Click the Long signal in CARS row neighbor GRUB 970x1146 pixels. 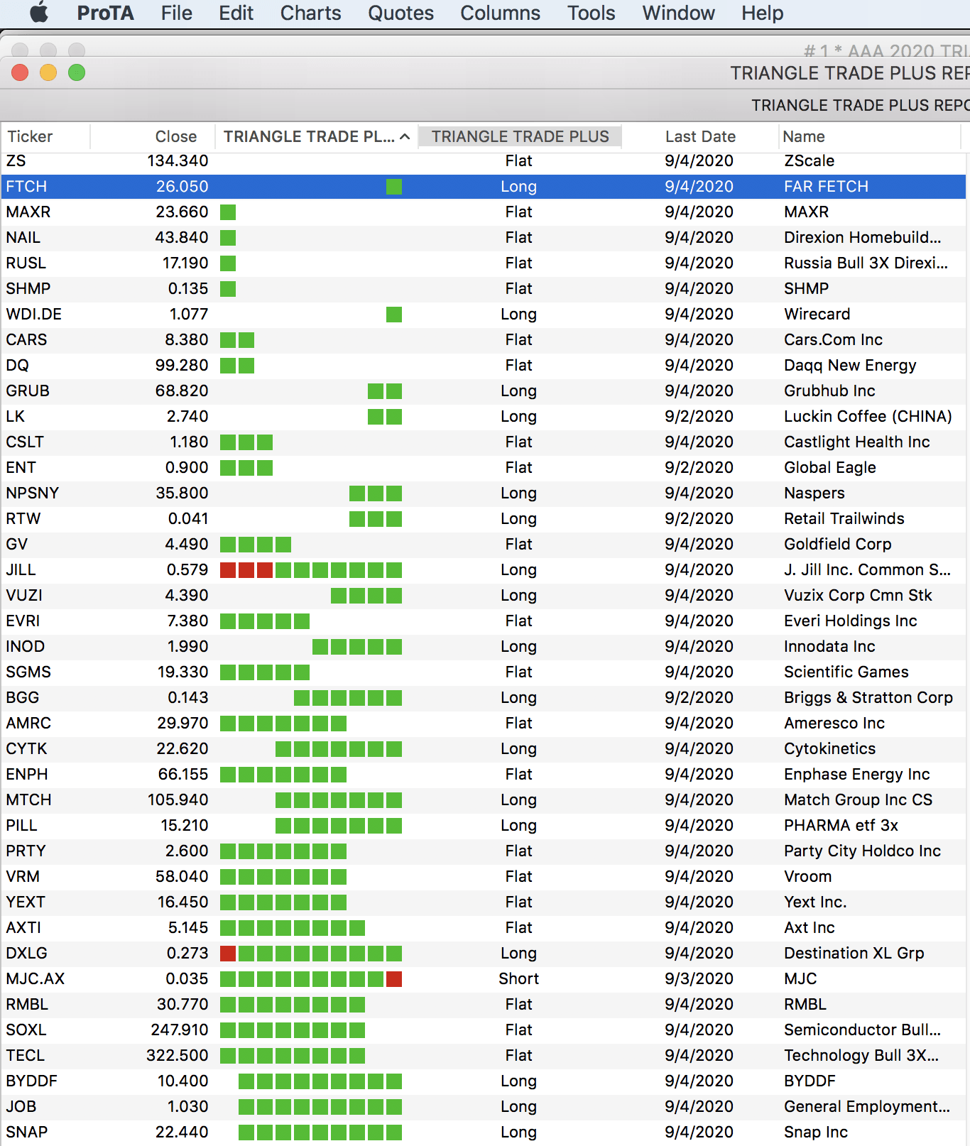pyautogui.click(x=518, y=391)
